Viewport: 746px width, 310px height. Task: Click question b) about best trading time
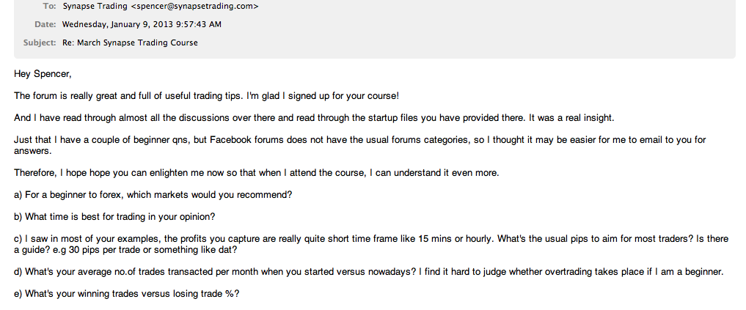114,217
